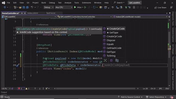Click the Live Share button

tap(161, 7)
